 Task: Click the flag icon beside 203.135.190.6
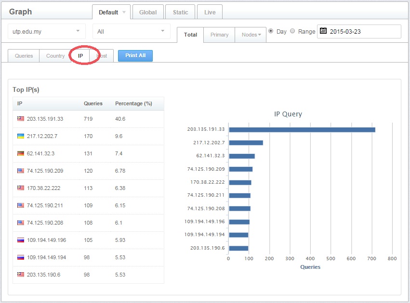click(x=20, y=275)
